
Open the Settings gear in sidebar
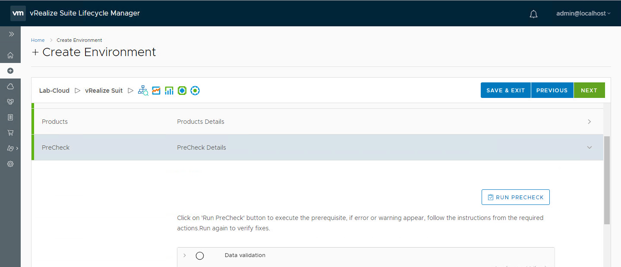tap(10, 164)
